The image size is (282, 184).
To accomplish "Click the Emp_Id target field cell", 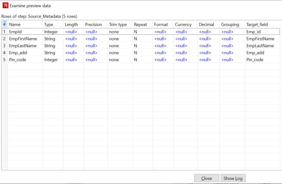I will click(254, 31).
